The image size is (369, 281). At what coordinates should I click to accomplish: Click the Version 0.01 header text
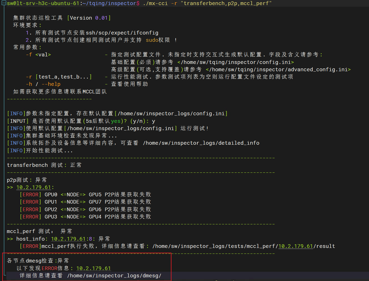pyautogui.click(x=89, y=18)
